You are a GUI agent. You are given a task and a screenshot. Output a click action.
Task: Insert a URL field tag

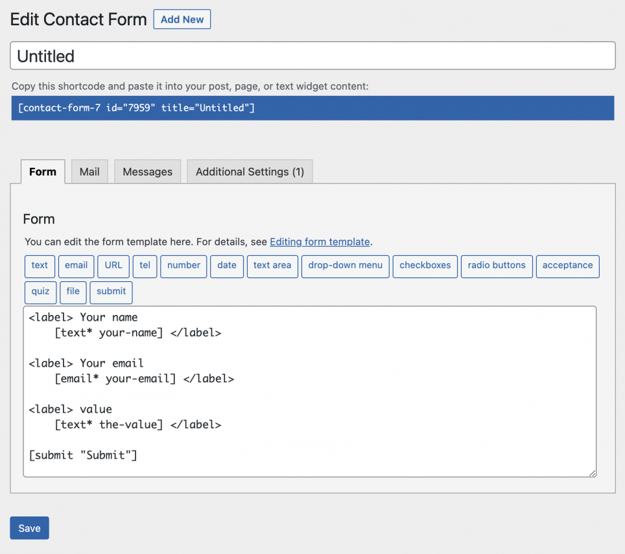click(x=113, y=266)
